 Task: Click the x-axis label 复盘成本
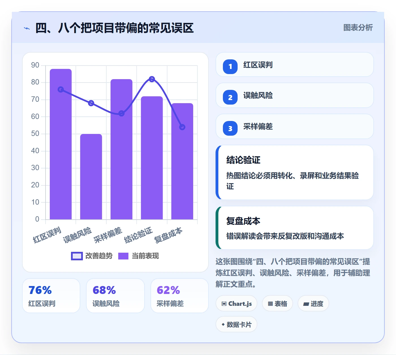pyautogui.click(x=168, y=235)
